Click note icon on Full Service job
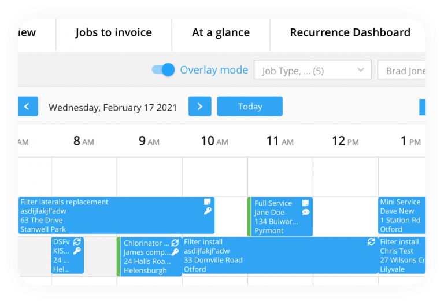The image size is (444, 304). pyautogui.click(x=305, y=203)
